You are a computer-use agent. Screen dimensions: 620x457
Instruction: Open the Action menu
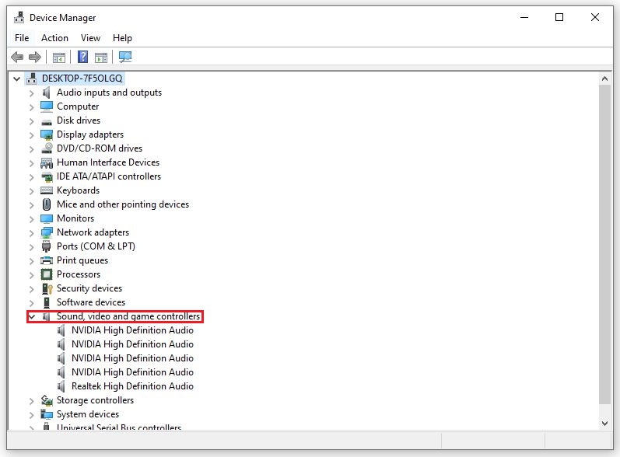(x=54, y=38)
